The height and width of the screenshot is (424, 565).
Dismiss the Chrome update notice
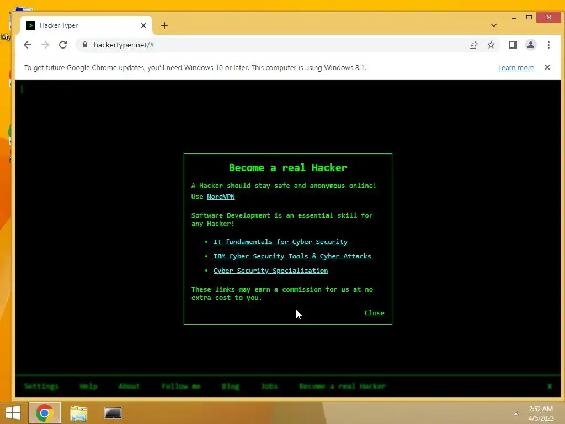click(547, 67)
